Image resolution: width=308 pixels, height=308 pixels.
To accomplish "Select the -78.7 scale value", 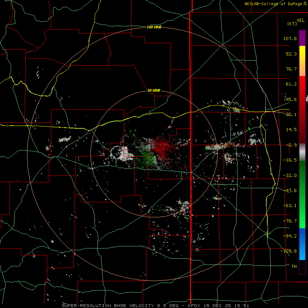I will [290, 221].
